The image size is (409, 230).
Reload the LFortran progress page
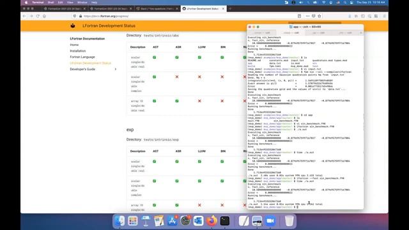tap(38, 16)
